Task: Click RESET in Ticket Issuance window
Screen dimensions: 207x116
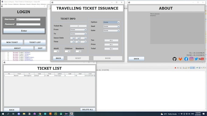Action: (78, 58)
